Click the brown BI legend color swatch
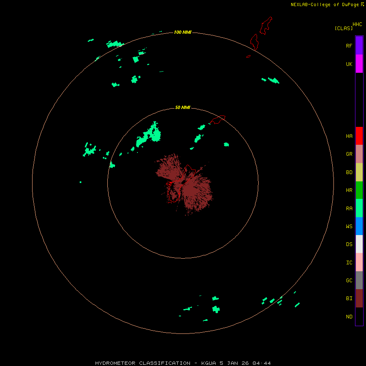Image resolution: width=366 pixels, height=366 pixels. (x=359, y=298)
